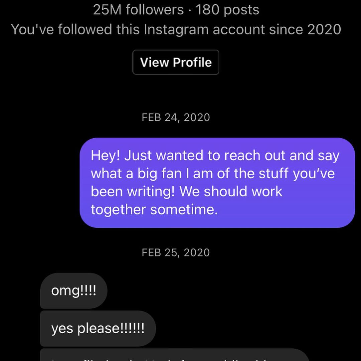Open the "180 posts" count
Screen dimensions: 361x361
tap(227, 10)
